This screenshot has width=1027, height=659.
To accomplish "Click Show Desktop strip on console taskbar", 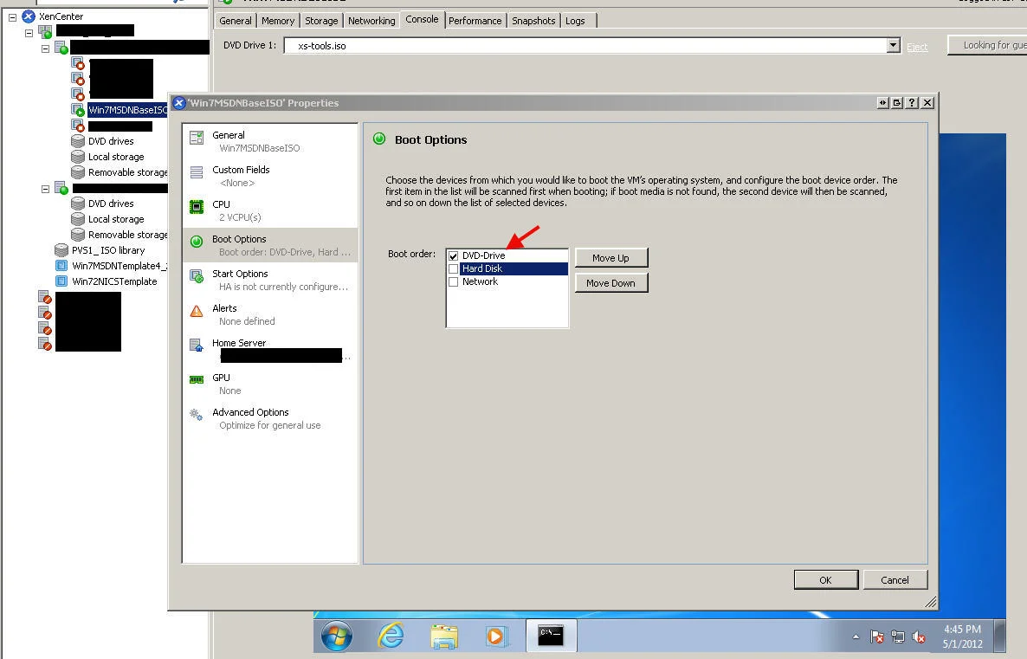I will pyautogui.click(x=999, y=636).
